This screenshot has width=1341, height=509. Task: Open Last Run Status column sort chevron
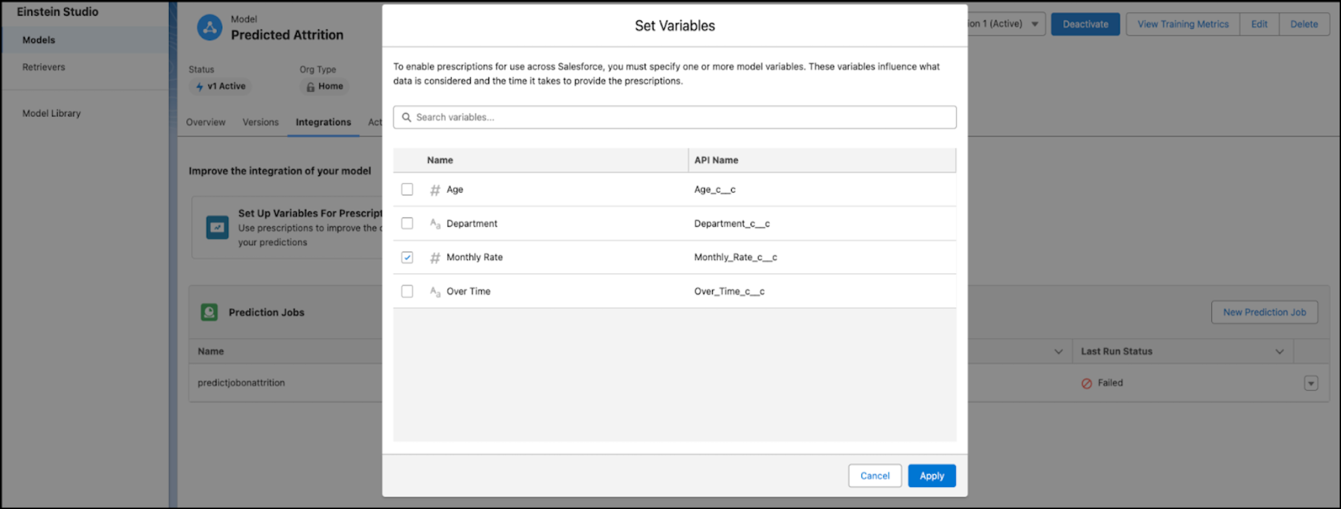[x=1279, y=352]
